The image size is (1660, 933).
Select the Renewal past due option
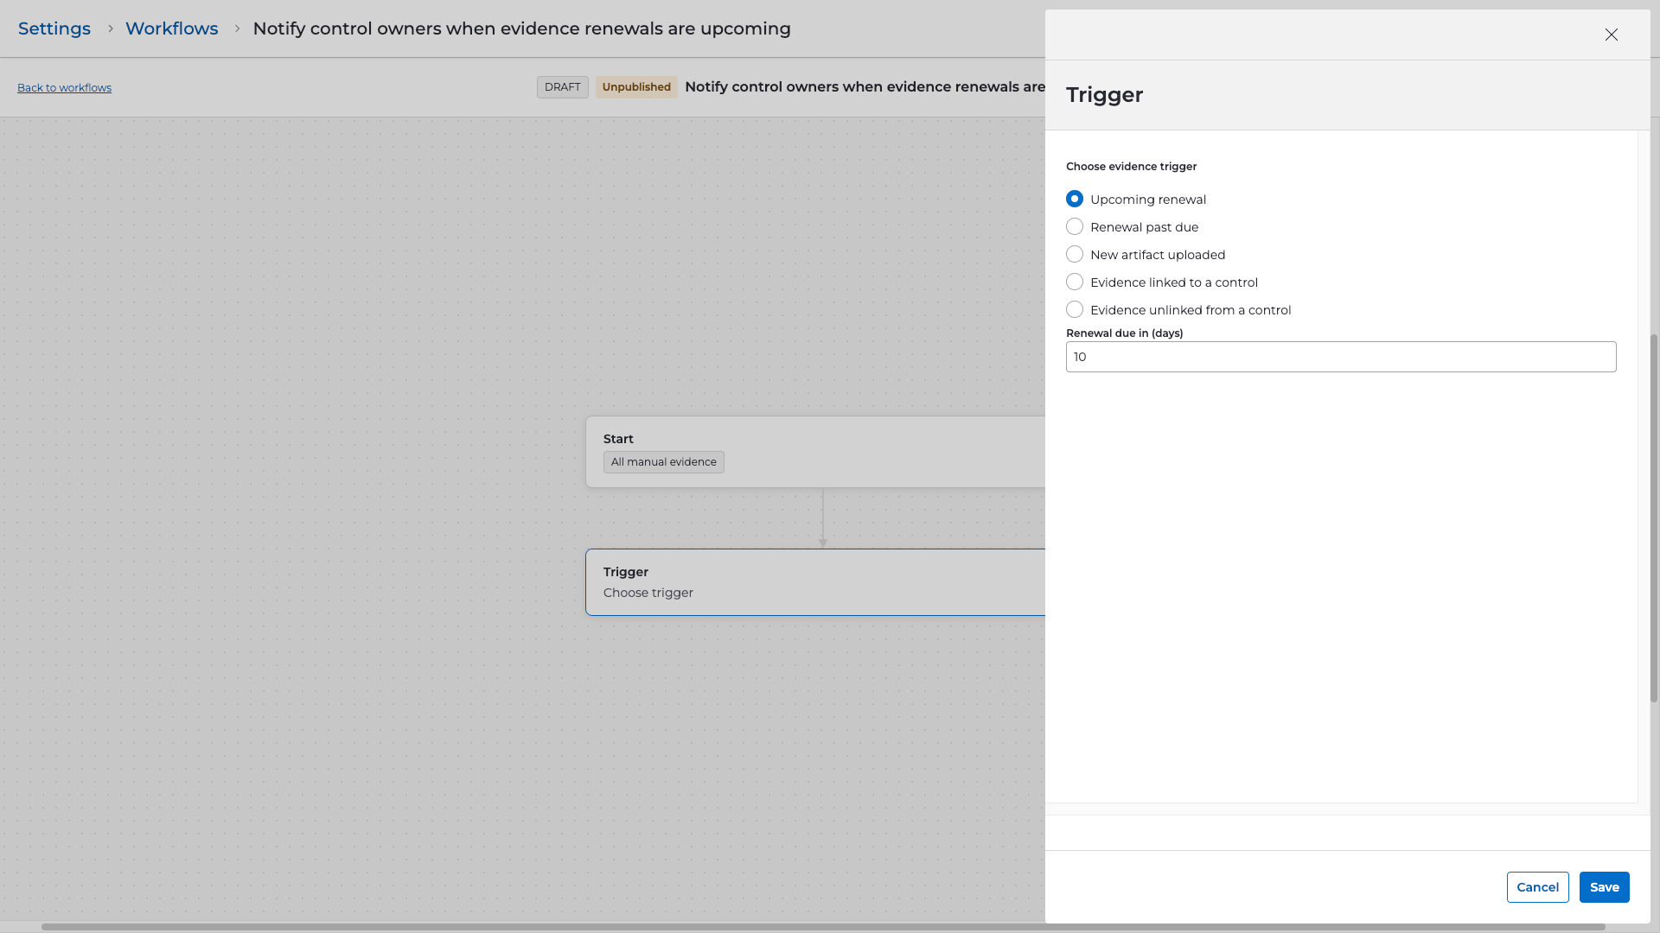(x=1075, y=227)
